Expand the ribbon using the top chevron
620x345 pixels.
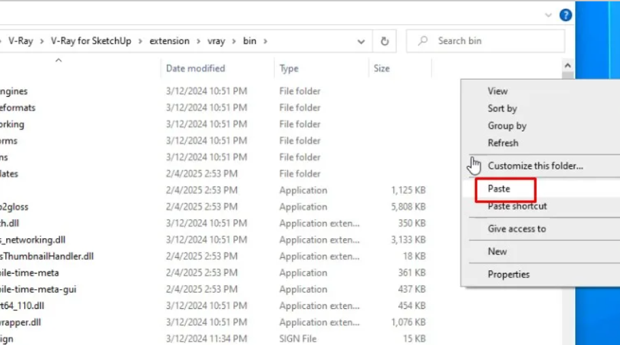tap(549, 14)
